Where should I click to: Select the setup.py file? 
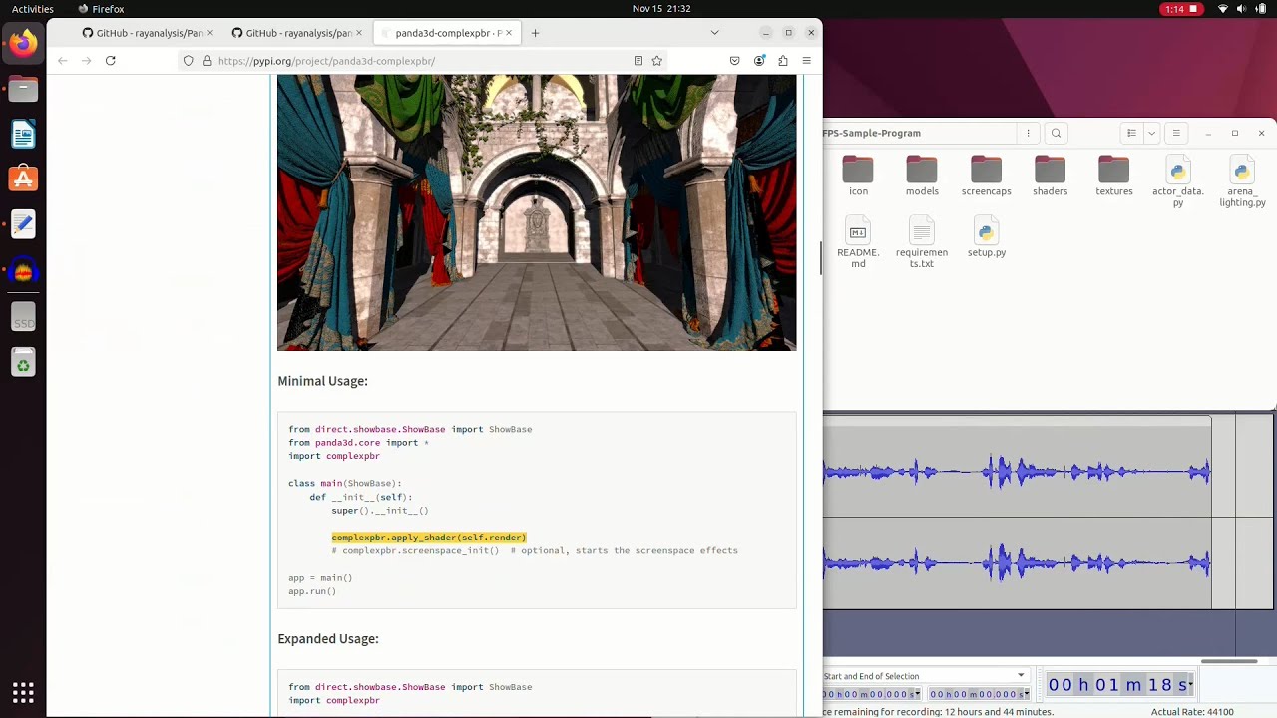pos(986,237)
